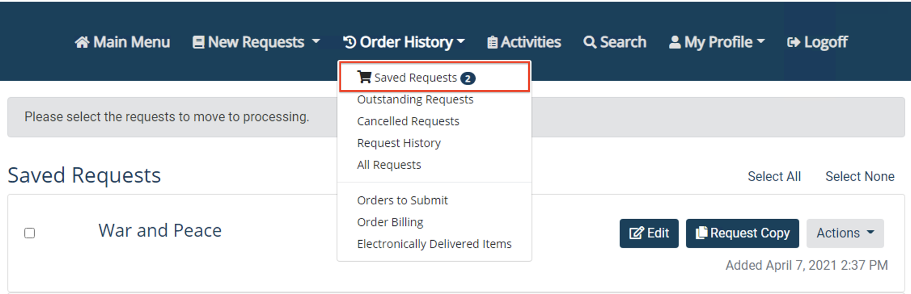Screen dimensions: 911x294
Task: Open the Actions dropdown
Action: (x=845, y=233)
